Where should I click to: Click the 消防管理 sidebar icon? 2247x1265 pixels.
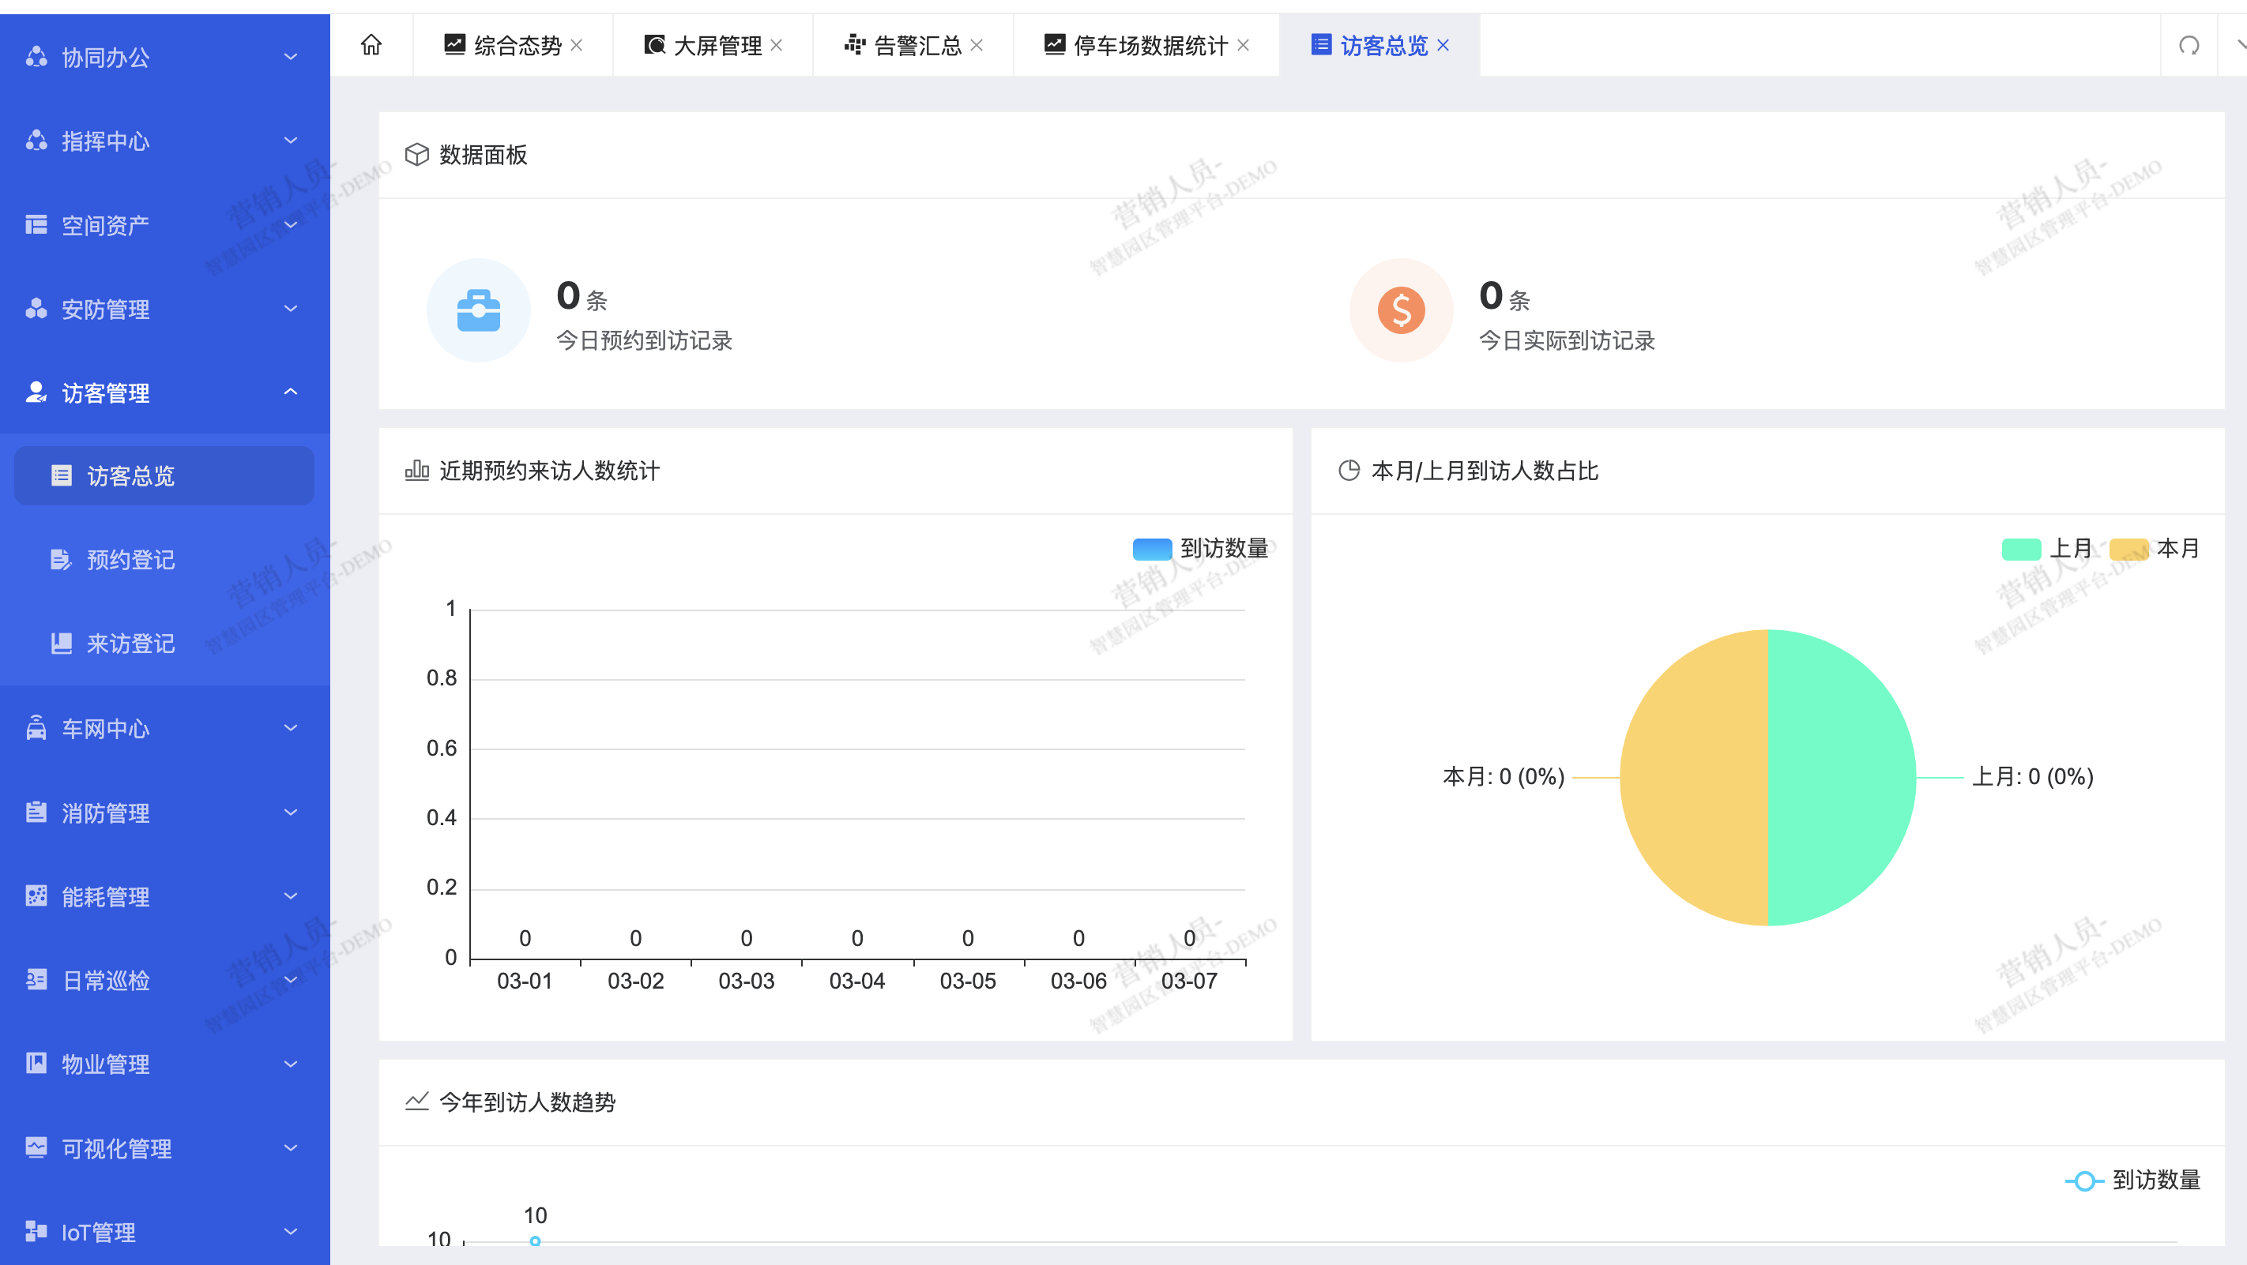pos(36,813)
